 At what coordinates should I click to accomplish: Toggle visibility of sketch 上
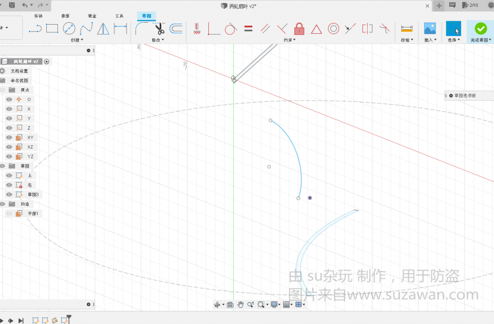[9, 175]
